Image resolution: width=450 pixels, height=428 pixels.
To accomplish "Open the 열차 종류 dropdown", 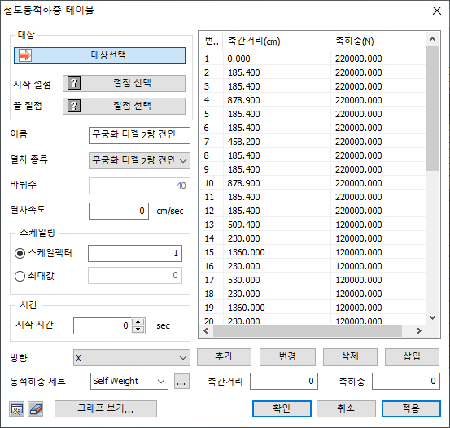I will click(139, 160).
